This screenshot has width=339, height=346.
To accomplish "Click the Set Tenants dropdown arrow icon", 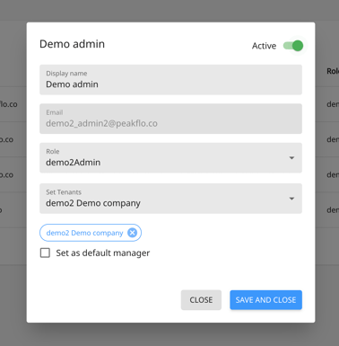I will click(x=291, y=199).
